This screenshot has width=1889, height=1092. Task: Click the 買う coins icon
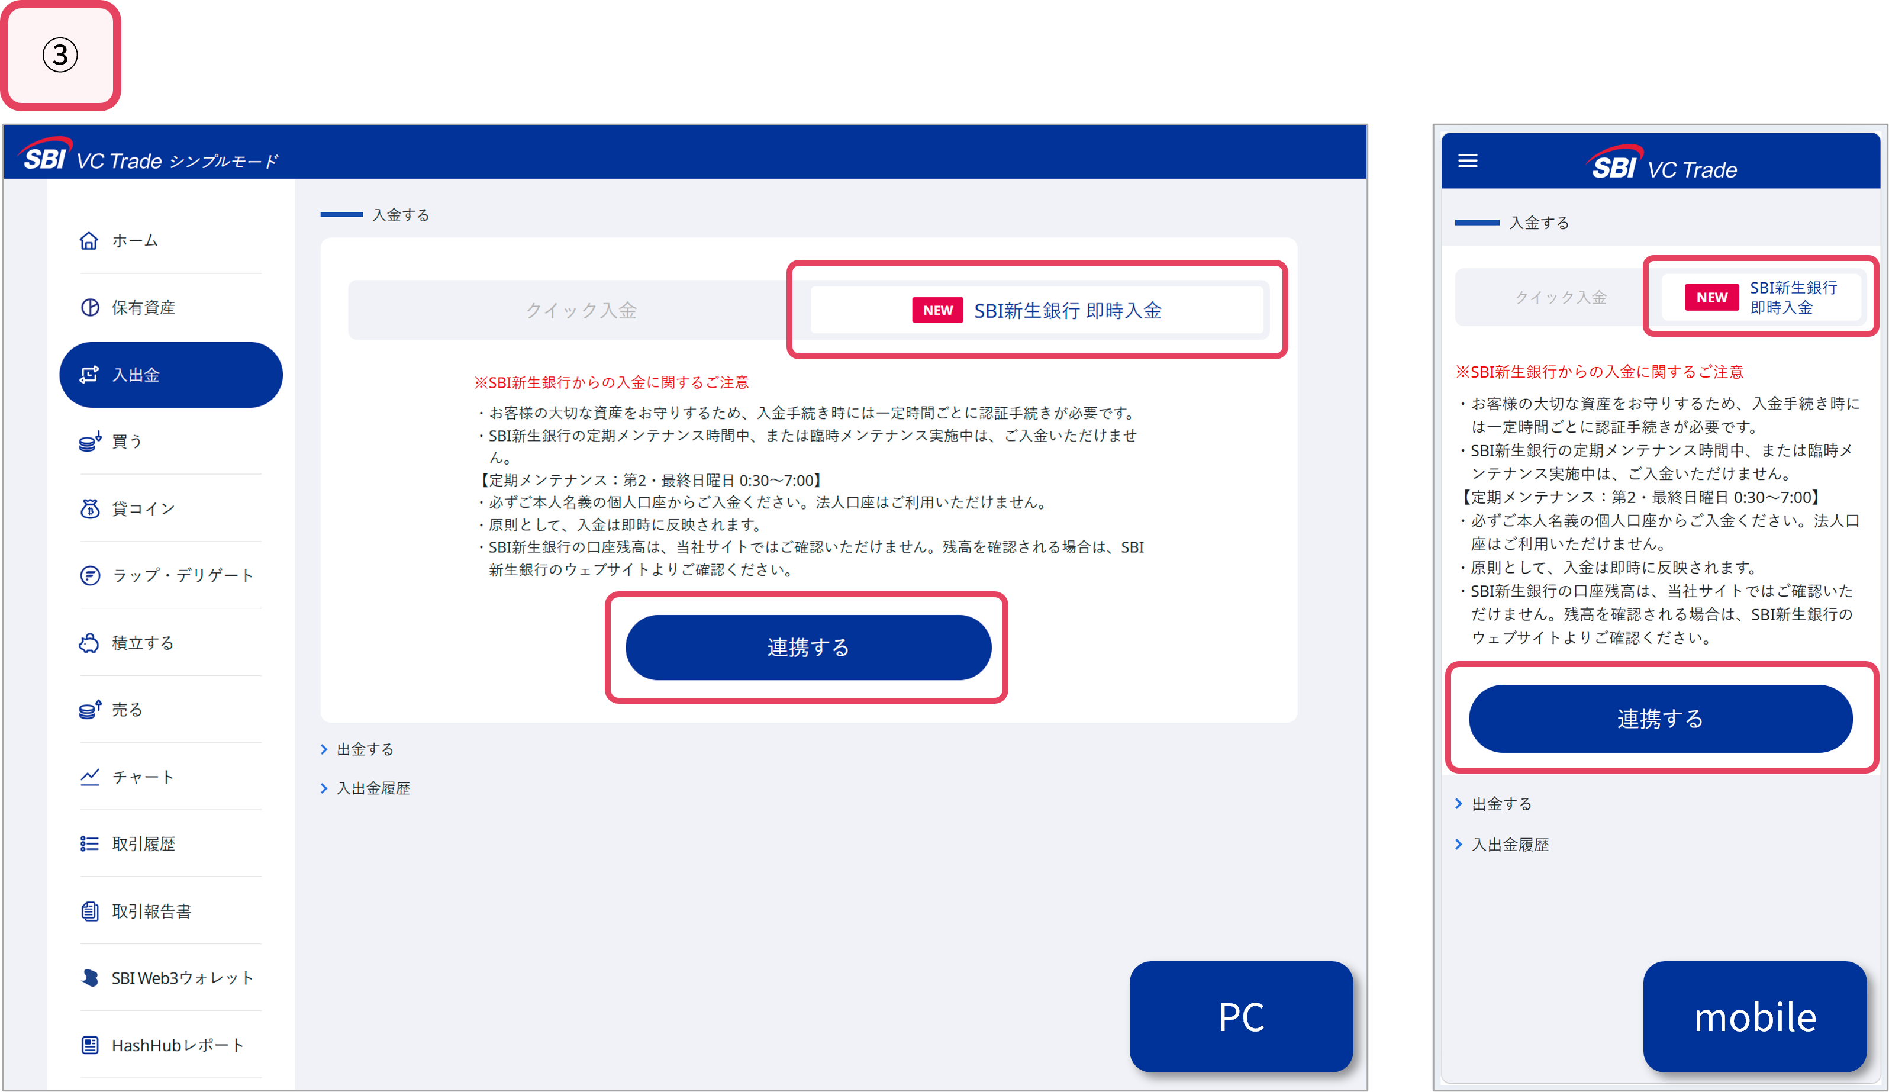pos(89,442)
